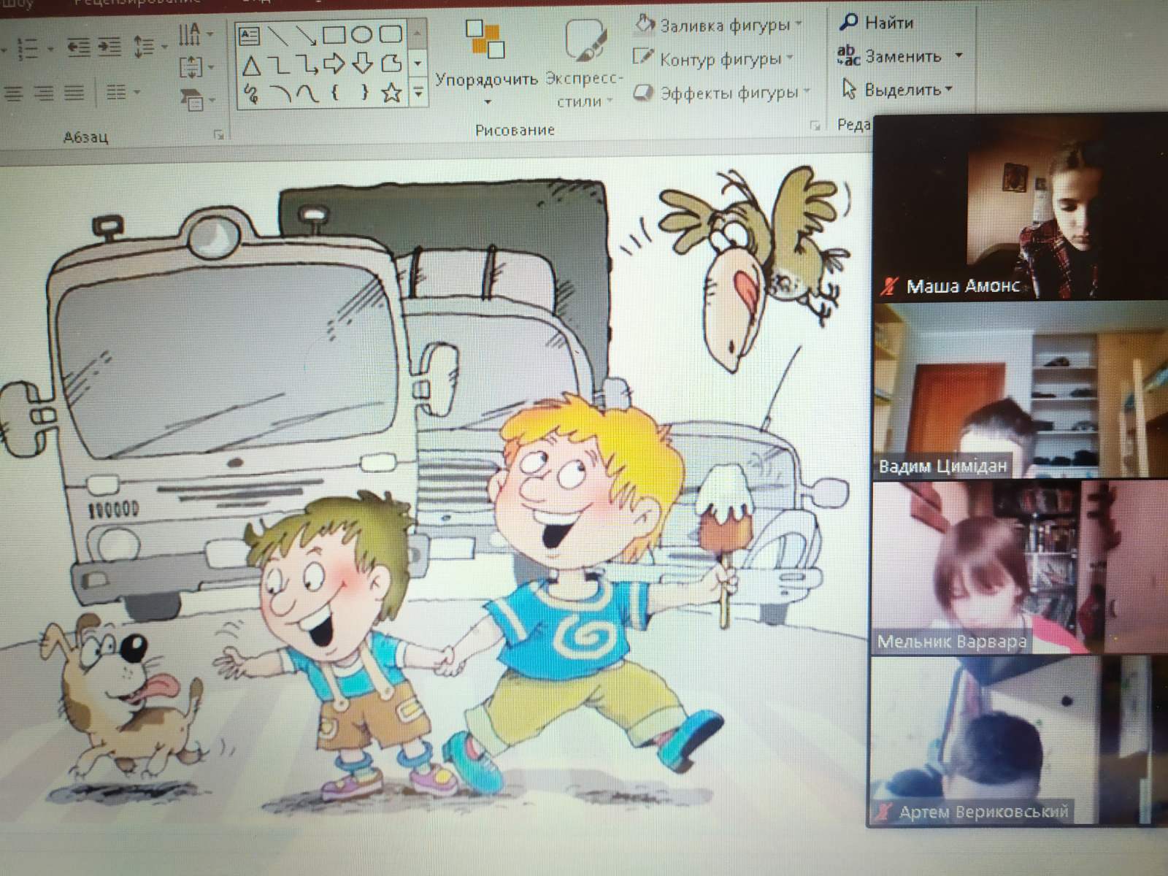The width and height of the screenshot is (1168, 876).
Task: Click the Заменить replace button
Action: tap(899, 56)
